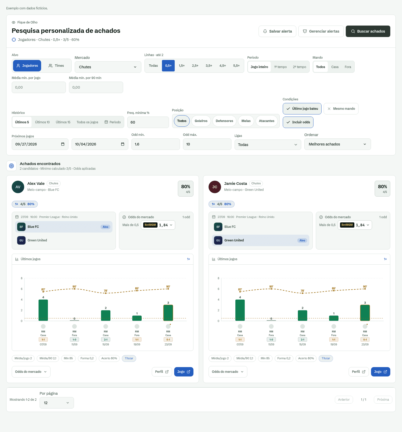Image resolution: width=402 pixels, height=432 pixels.
Task: Select the Defensores position filter
Action: (x=224, y=121)
